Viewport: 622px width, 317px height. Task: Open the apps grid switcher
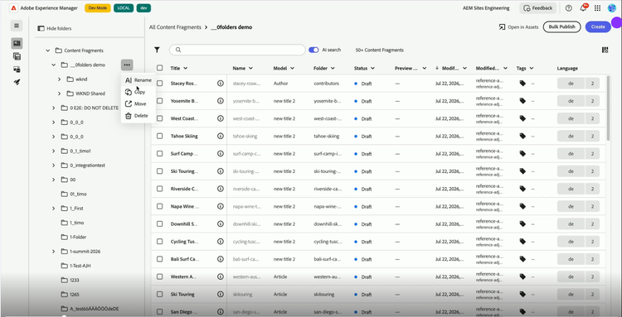(597, 8)
